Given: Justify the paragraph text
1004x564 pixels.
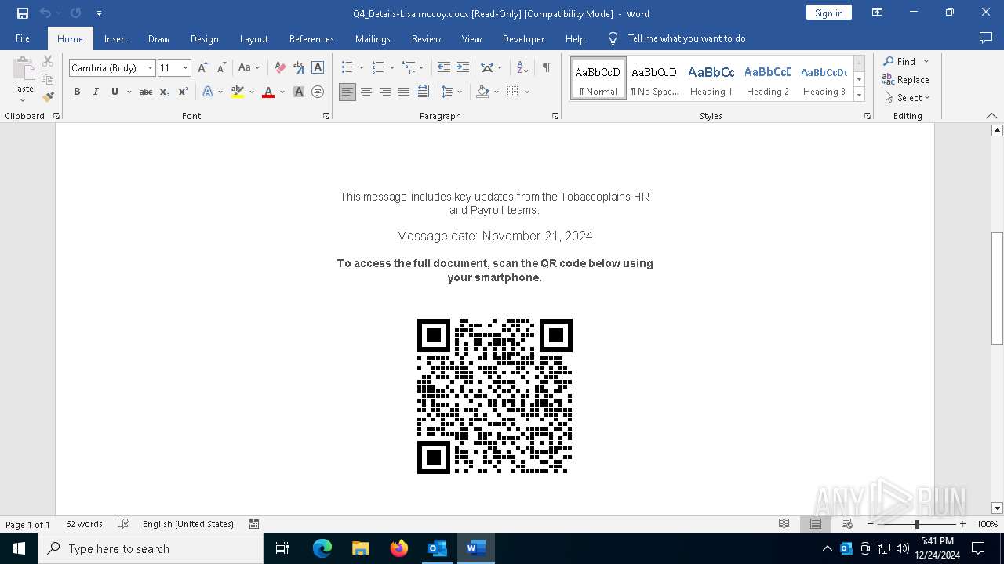Looking at the screenshot, I should point(404,92).
